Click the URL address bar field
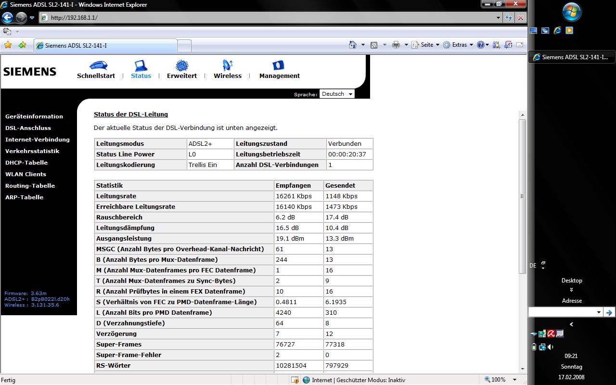The image size is (616, 385). coord(269,18)
